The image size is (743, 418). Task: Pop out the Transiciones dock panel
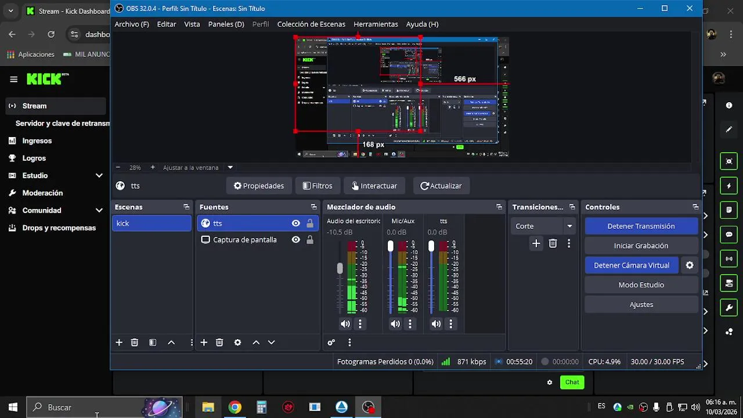[572, 207]
